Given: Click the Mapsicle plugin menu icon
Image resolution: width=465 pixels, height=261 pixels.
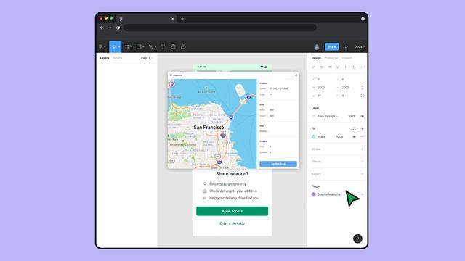Looking at the screenshot, I should click(x=171, y=75).
